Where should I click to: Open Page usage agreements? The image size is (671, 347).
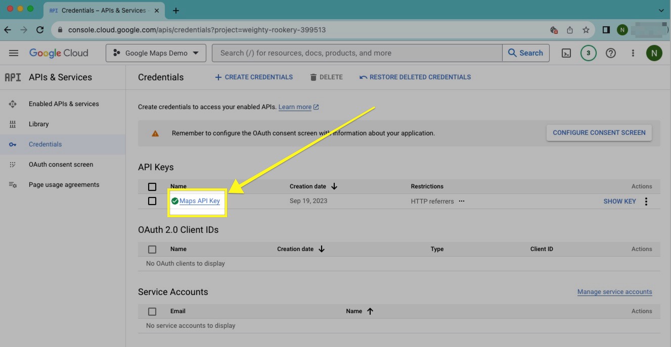click(64, 185)
